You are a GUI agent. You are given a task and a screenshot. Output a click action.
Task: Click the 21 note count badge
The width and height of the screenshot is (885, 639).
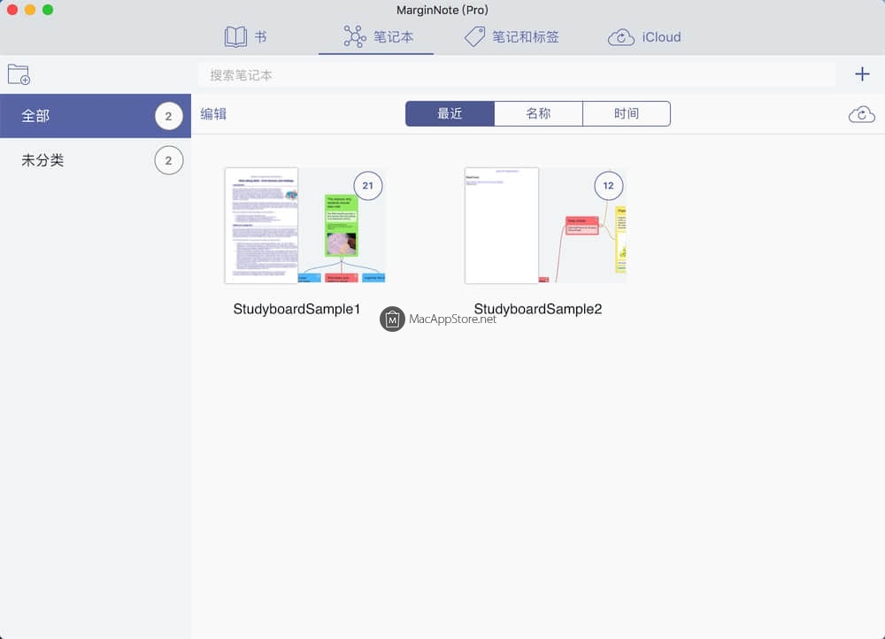click(368, 186)
